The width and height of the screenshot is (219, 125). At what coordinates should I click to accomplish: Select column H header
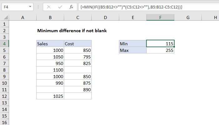pyautogui.click(x=210, y=17)
